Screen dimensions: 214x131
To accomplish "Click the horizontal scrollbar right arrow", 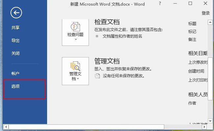I will (204, 127).
